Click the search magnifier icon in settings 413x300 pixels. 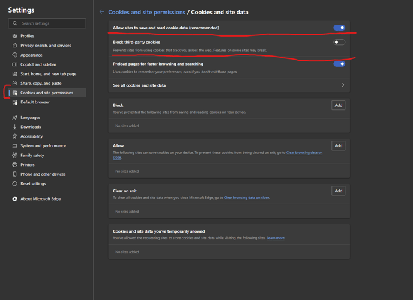pos(15,23)
